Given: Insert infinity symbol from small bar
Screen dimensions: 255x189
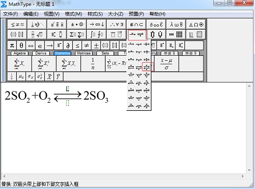Looking at the screenshot, I should click(x=31, y=45).
